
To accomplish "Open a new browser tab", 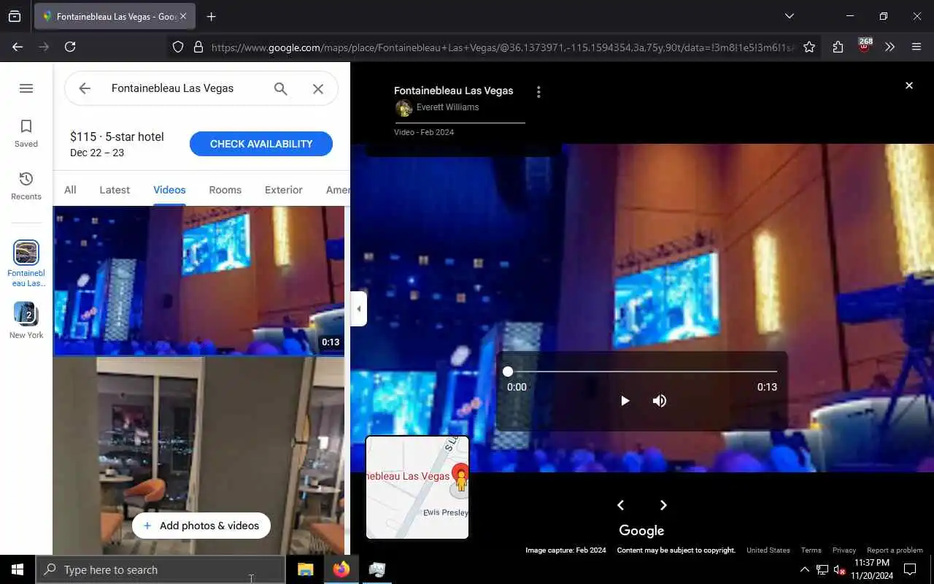I will (x=211, y=17).
